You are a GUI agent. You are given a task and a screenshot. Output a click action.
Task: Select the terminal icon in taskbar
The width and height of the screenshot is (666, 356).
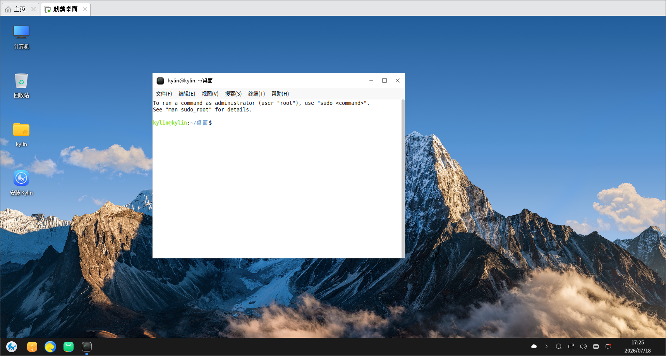tap(87, 347)
